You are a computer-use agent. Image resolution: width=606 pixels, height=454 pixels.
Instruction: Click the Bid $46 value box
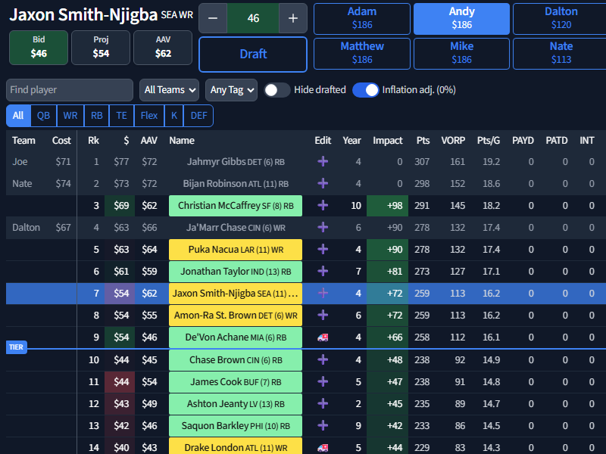39,48
